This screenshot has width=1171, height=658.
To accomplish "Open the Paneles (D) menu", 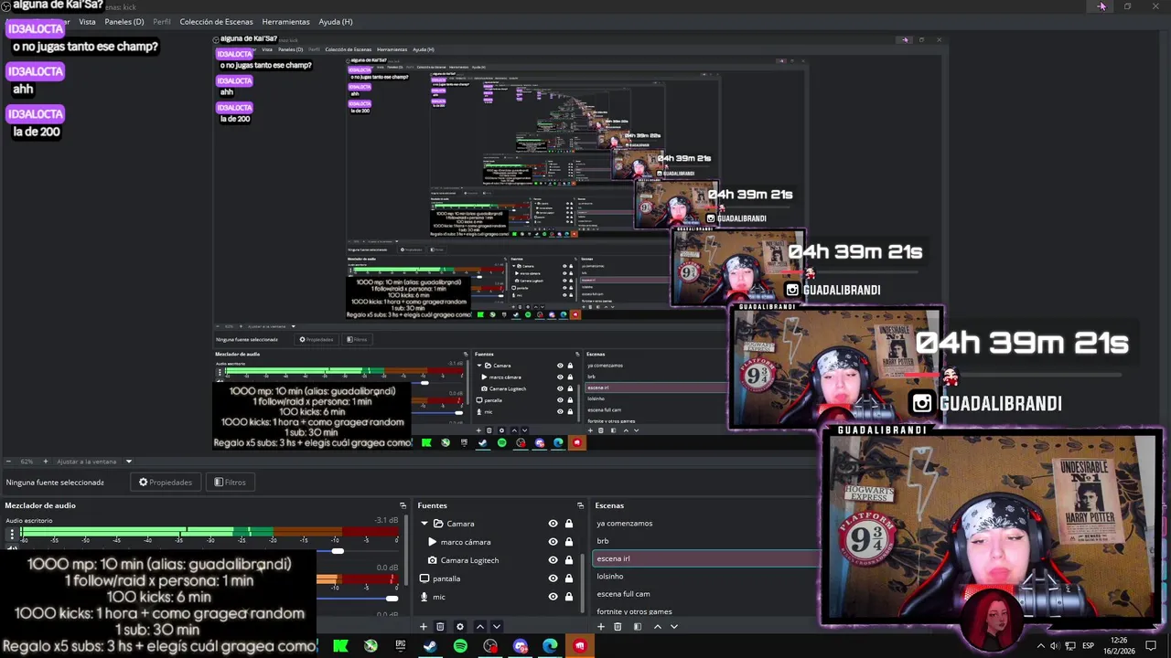I will (x=124, y=22).
